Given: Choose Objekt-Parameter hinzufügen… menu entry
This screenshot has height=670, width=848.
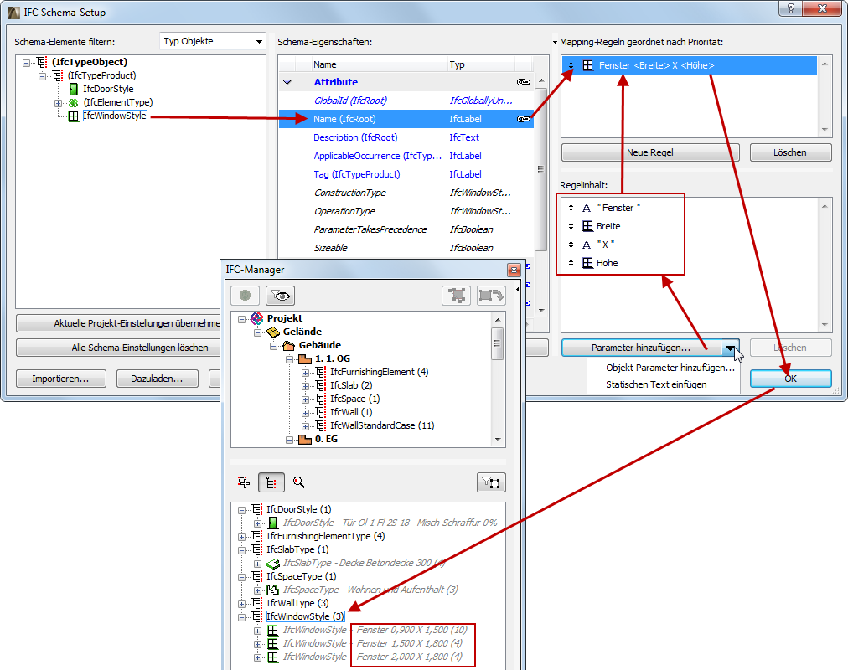Looking at the screenshot, I should [670, 368].
